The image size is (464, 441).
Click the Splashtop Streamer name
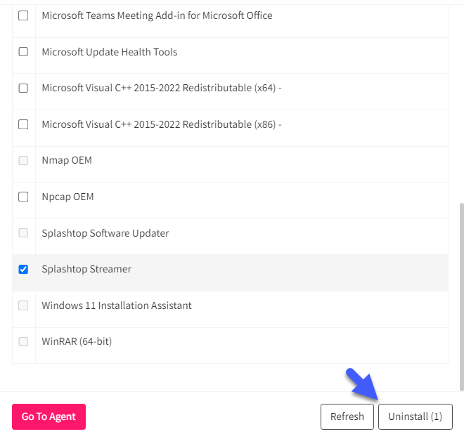point(86,269)
